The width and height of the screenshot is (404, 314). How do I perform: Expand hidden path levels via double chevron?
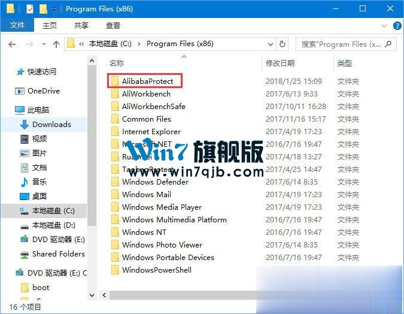point(81,44)
